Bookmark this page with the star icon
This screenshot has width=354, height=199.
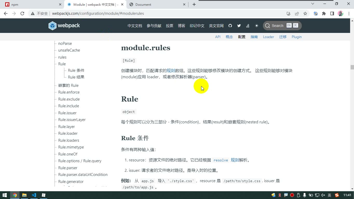click(x=305, y=13)
